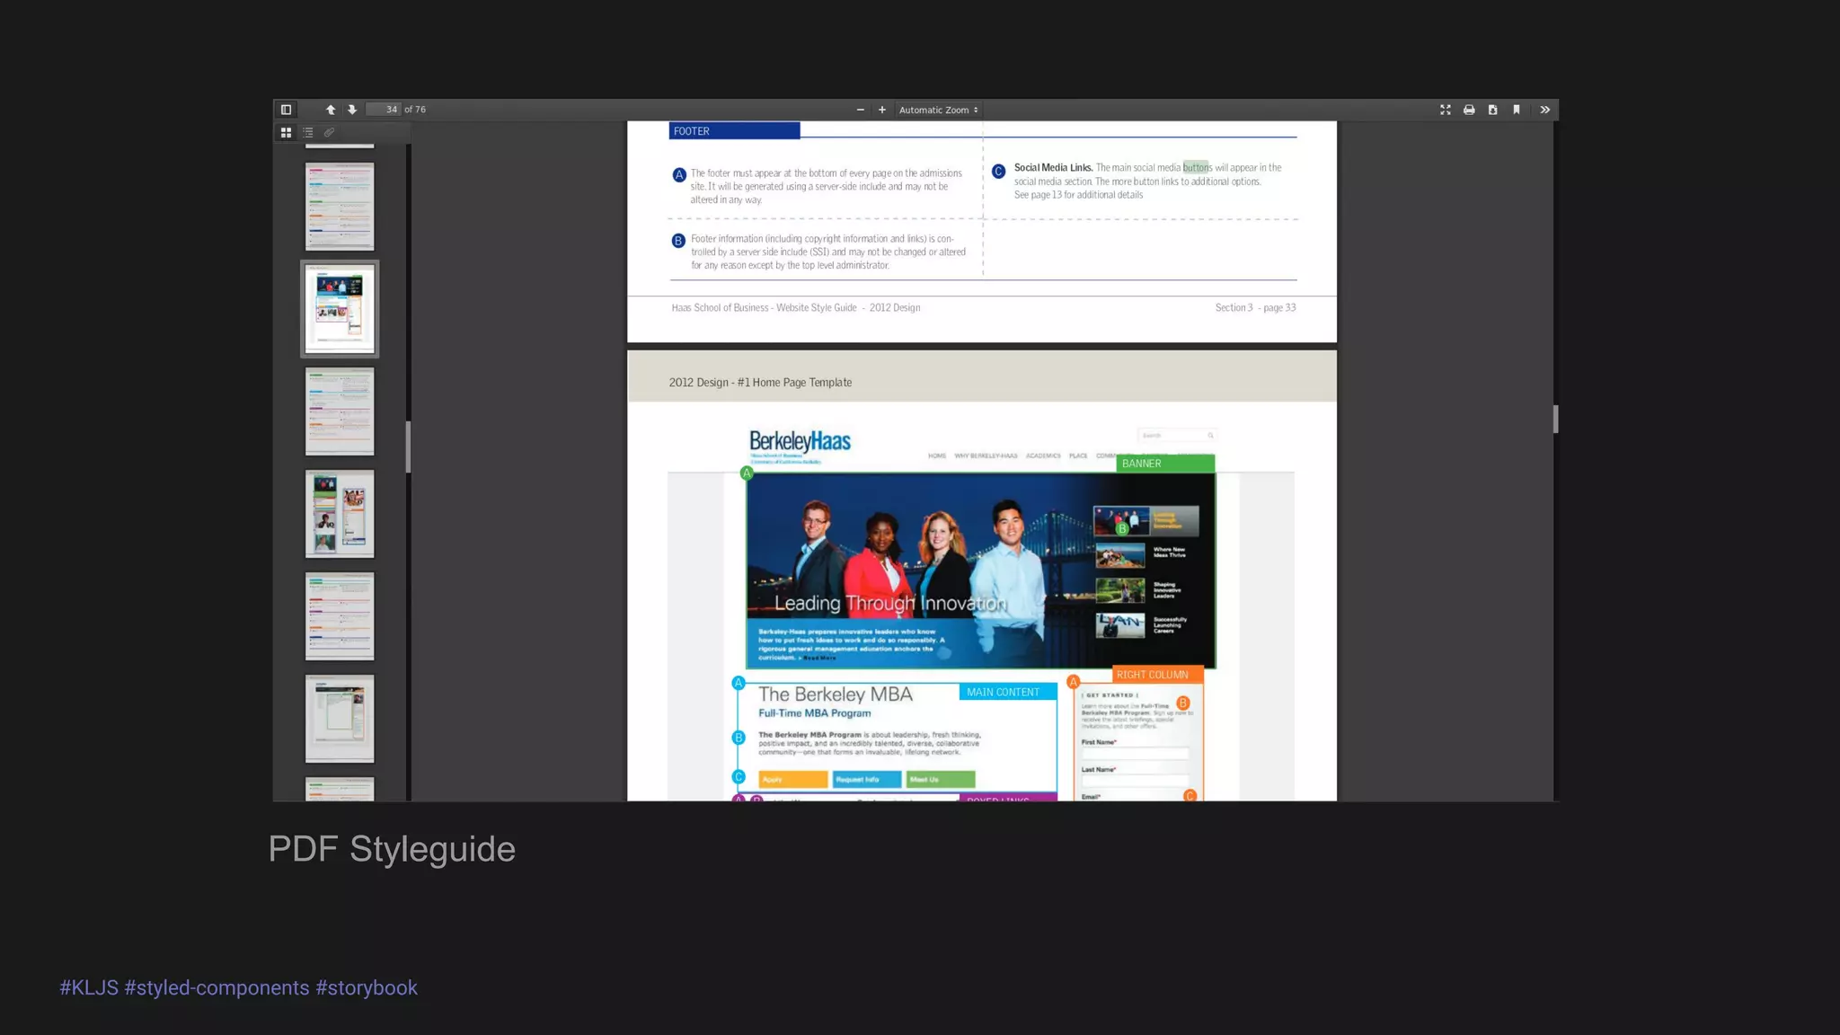Open the thumbnail with people photos collage
Viewport: 1840px width, 1035px height.
[x=340, y=514]
